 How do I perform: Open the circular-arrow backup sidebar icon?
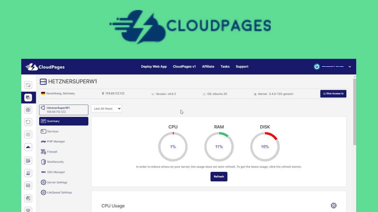28,122
